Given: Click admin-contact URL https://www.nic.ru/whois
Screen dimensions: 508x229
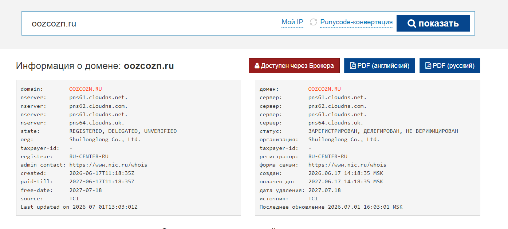Looking at the screenshot, I should tap(108, 165).
